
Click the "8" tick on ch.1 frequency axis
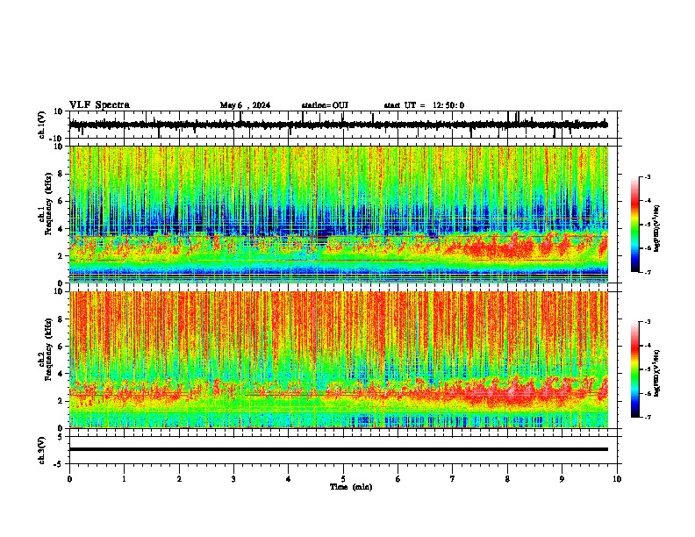point(61,174)
